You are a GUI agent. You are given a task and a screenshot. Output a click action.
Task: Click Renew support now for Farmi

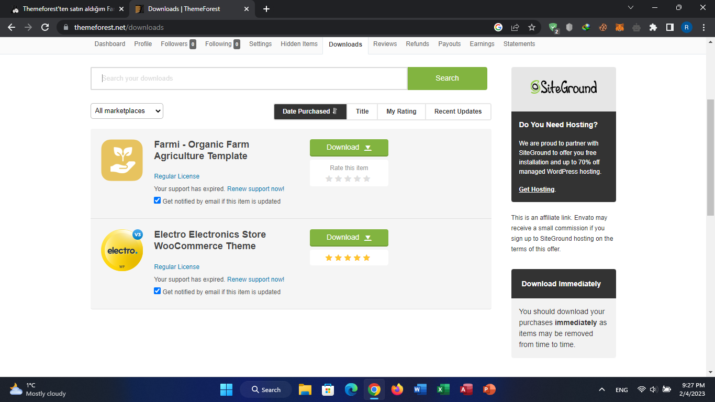pyautogui.click(x=256, y=189)
